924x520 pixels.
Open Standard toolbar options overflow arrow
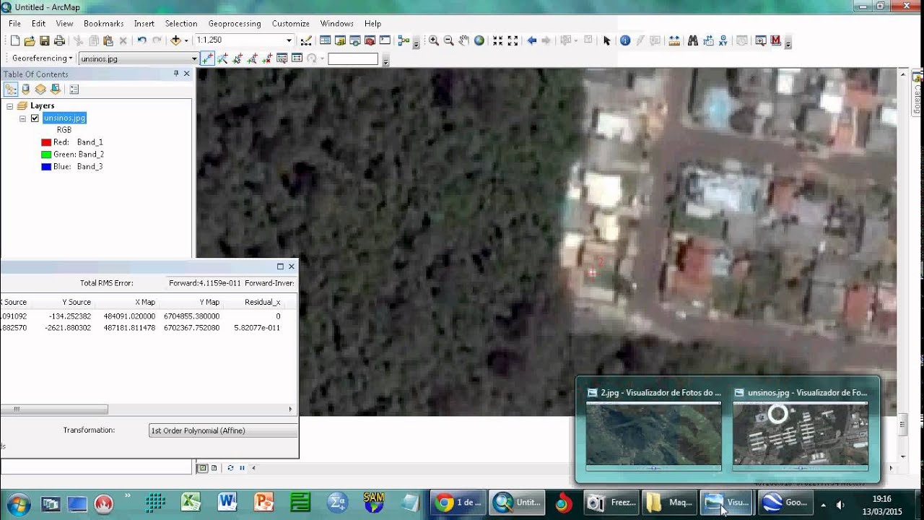416,43
